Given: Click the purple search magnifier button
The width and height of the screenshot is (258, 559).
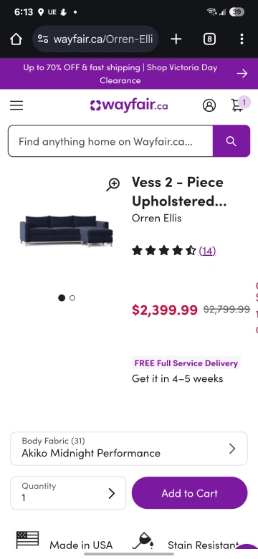Looking at the screenshot, I should [231, 141].
